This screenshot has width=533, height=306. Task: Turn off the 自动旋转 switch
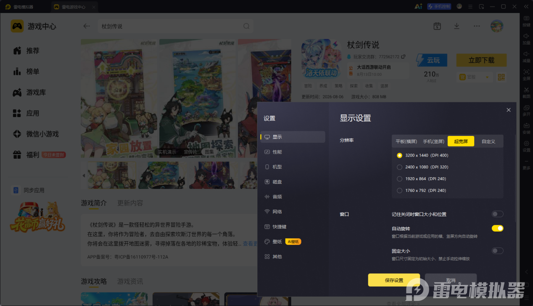tap(497, 228)
